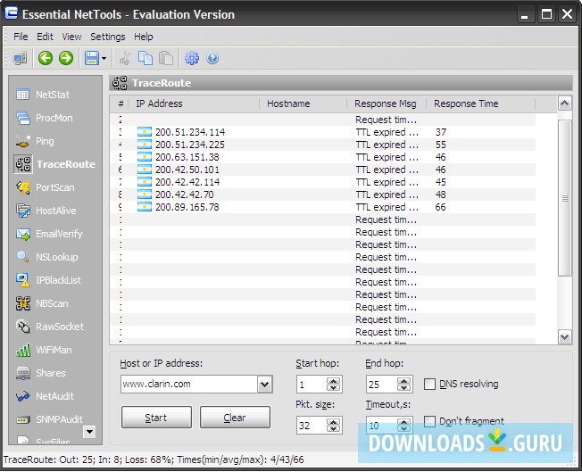Decrease the End hop value
582x472 pixels.
[x=403, y=388]
